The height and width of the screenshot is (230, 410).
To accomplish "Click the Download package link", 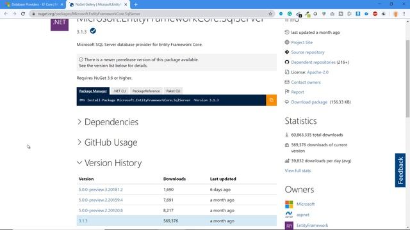I will pos(309,102).
